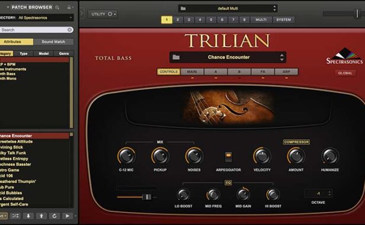Toggle the ARPEGGIATOR switch

click(228, 157)
